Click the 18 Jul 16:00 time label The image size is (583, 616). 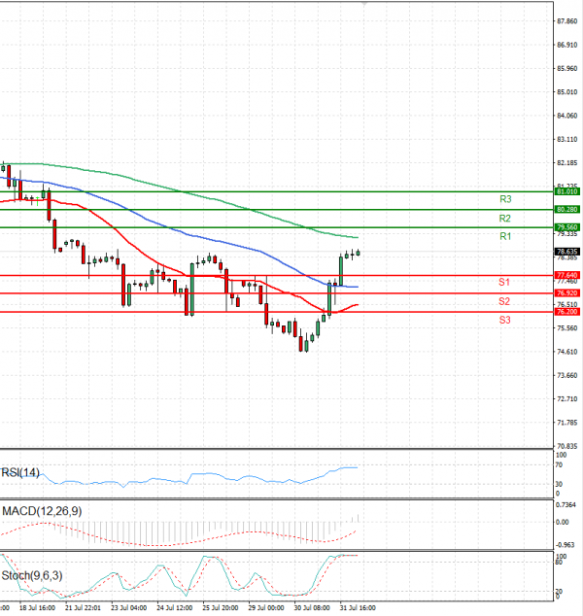pos(37,608)
